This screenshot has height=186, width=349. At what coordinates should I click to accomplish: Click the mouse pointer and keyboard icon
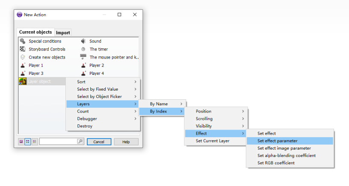click(x=83, y=57)
